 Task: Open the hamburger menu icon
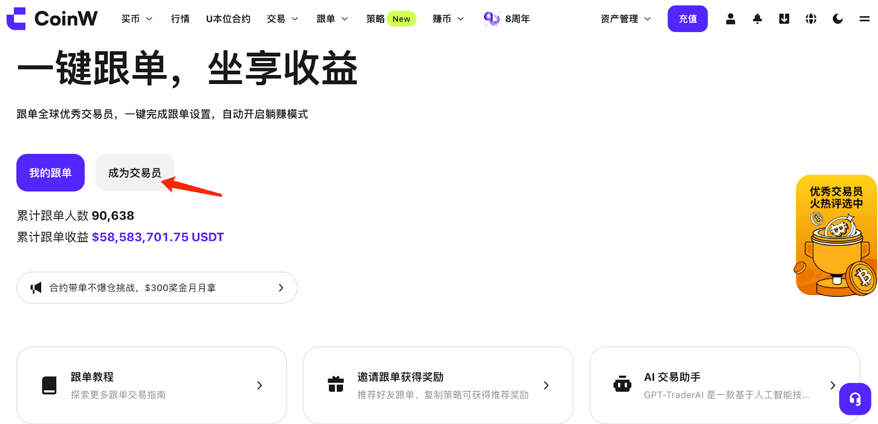point(864,19)
